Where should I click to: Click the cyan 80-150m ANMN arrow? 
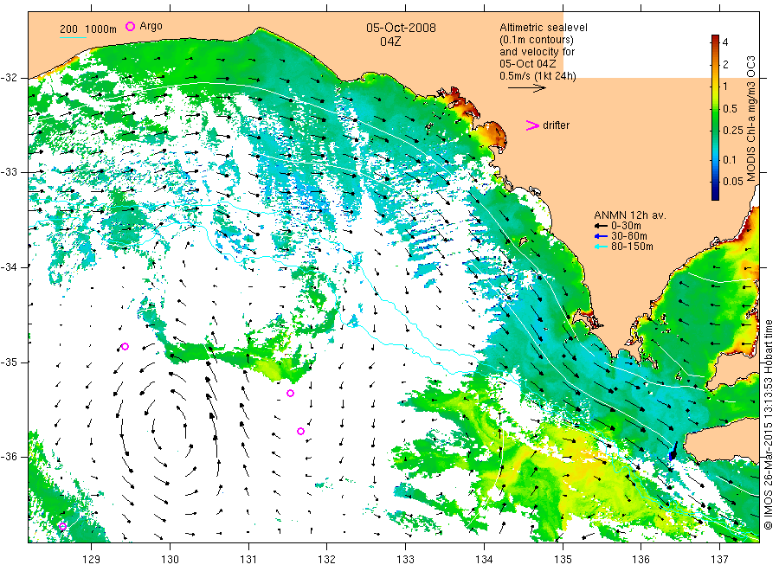(x=602, y=247)
